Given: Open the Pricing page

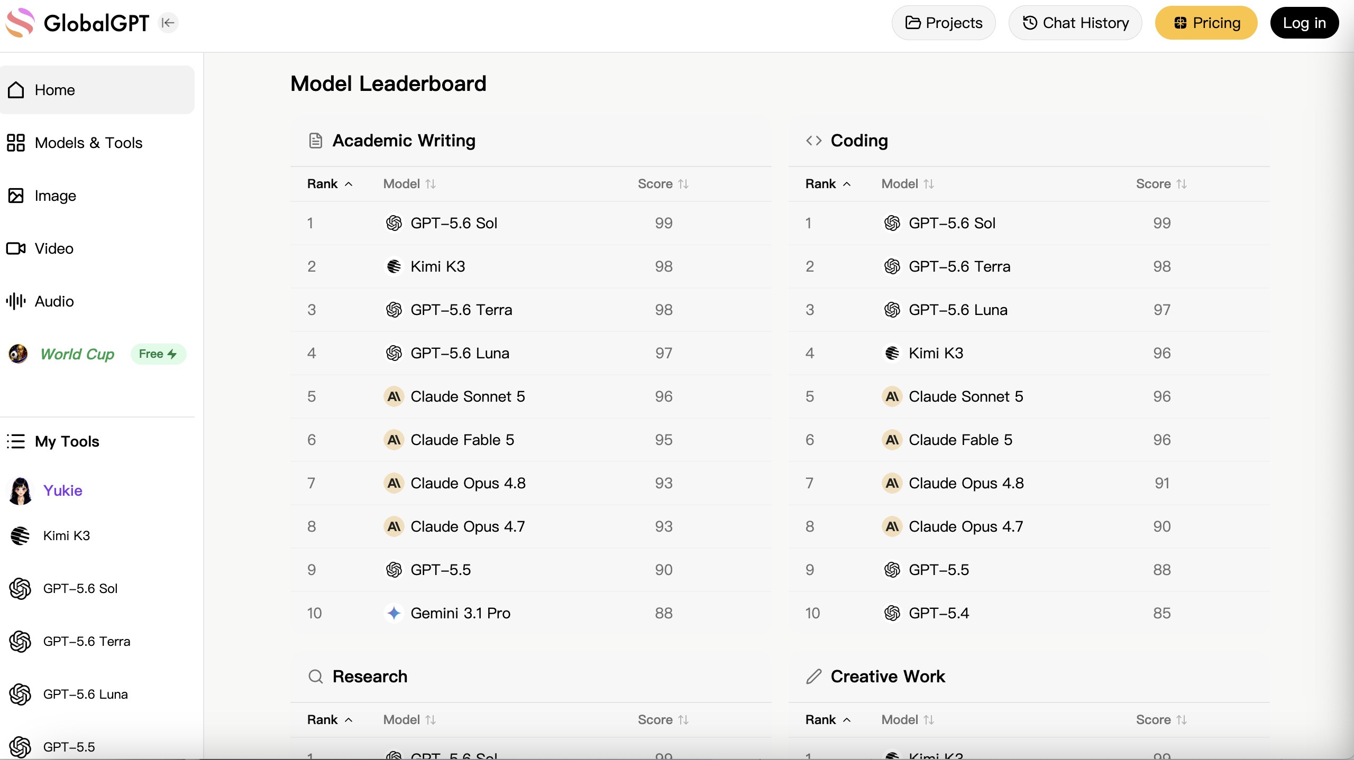Looking at the screenshot, I should coord(1206,23).
